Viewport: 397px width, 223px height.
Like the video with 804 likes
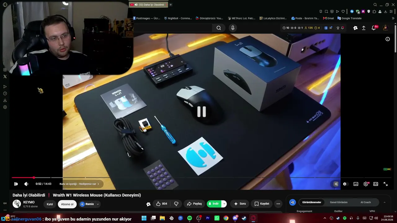click(162, 204)
